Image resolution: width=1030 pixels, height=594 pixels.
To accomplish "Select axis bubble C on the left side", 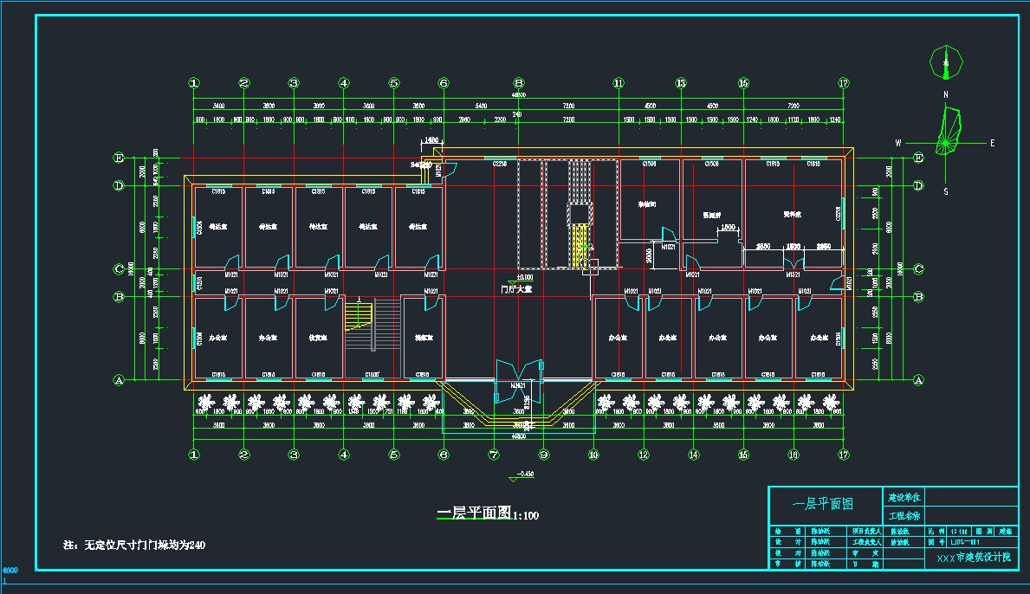I will pos(120,268).
